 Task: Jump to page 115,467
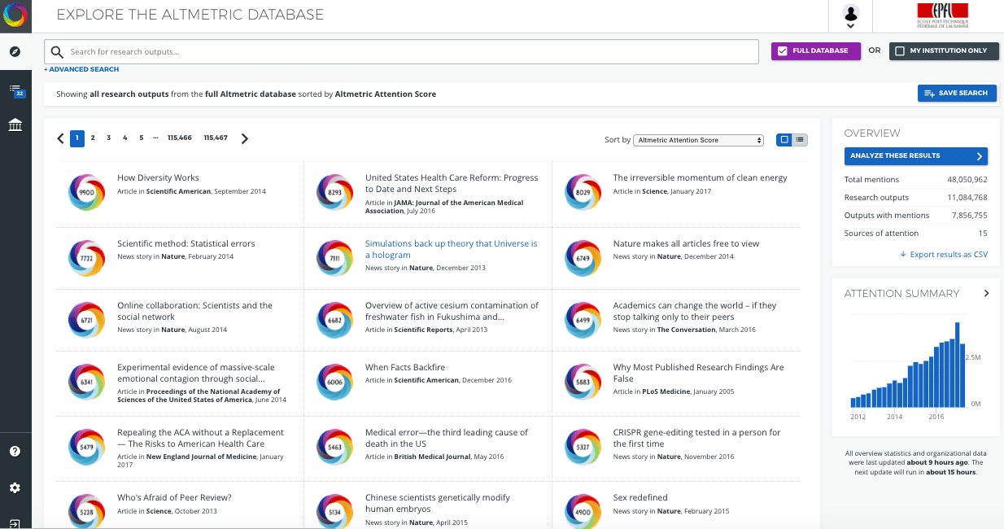tap(216, 138)
